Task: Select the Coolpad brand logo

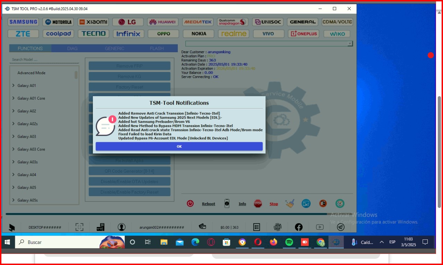Action: tap(58, 34)
